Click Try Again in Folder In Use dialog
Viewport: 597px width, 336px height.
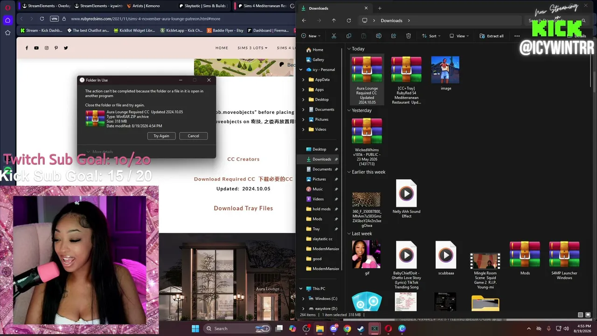(161, 136)
